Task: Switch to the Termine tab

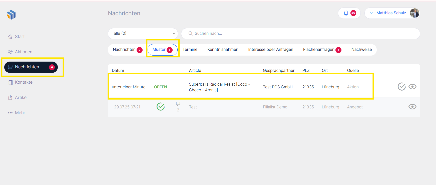Action: [190, 50]
